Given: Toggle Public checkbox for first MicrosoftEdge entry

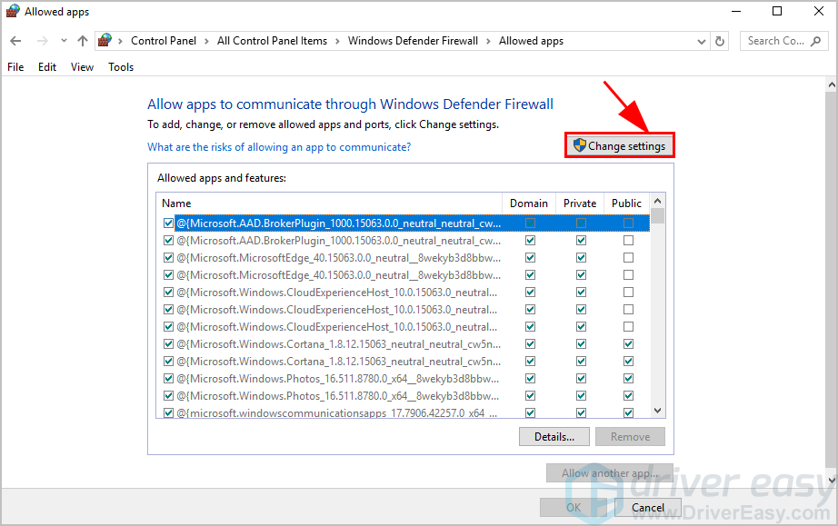Looking at the screenshot, I should [628, 258].
